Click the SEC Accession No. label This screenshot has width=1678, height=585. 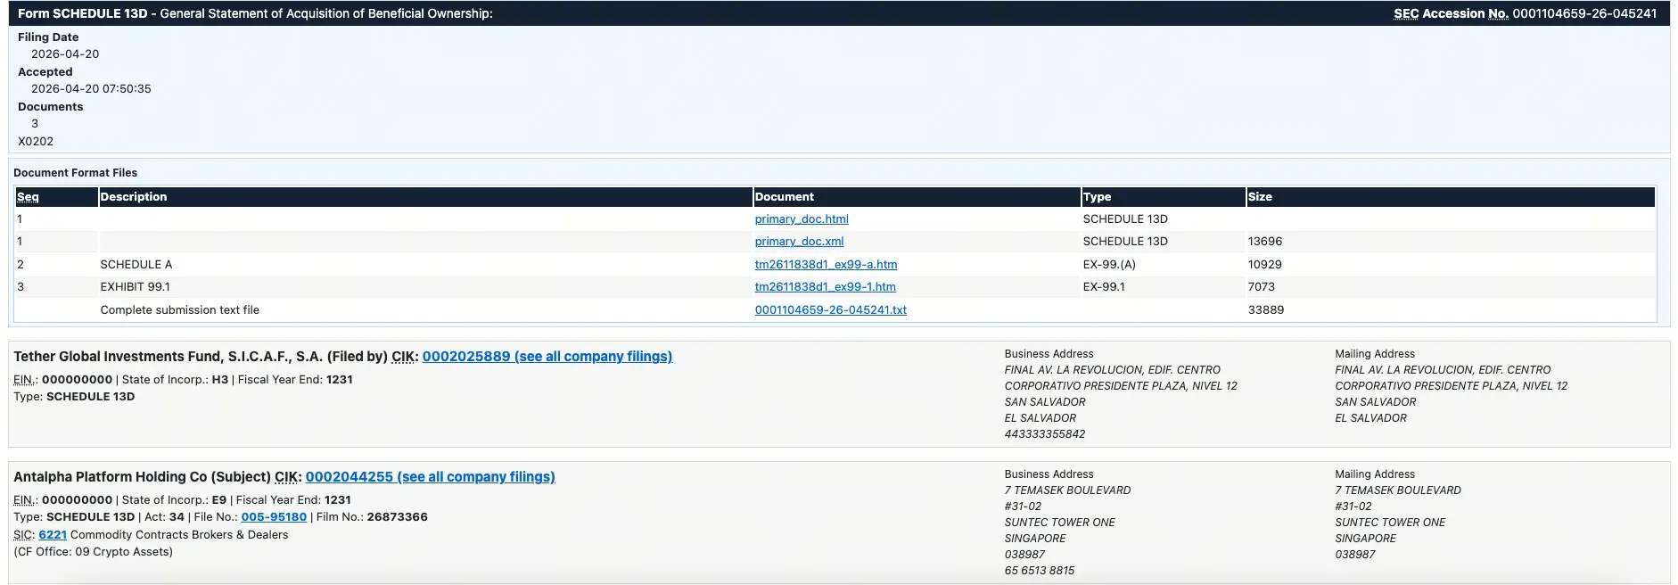click(1452, 13)
